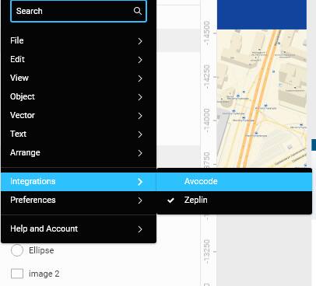The image size is (316, 286).
Task: Expand Edit submenu chevron
Action: [x=140, y=60]
